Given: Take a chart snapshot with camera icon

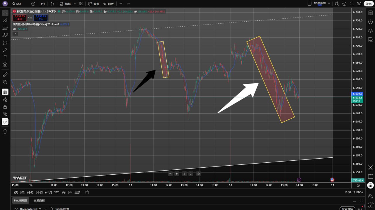Looking at the screenshot, I should pos(359,4).
